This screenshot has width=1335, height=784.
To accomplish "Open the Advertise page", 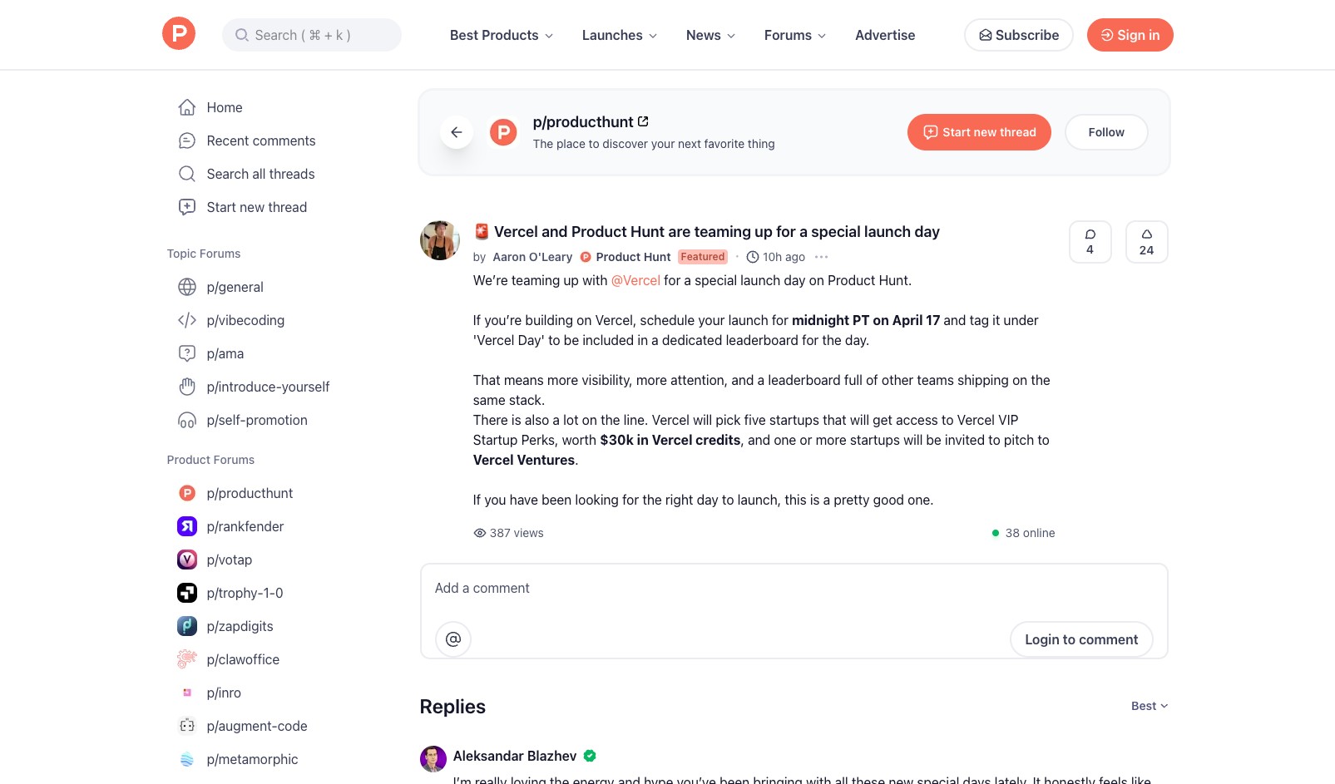I will click(x=885, y=35).
